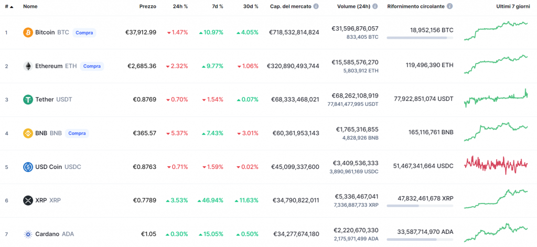The height and width of the screenshot is (247, 537).
Task: Click Cardano circulating supply progress bar
Action: [x=420, y=240]
